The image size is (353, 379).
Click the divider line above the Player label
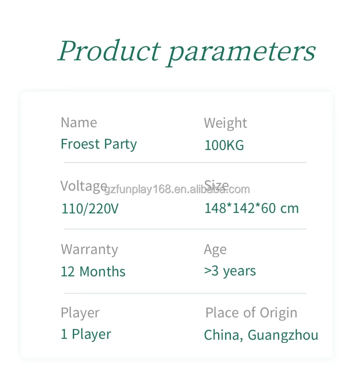coord(185,293)
